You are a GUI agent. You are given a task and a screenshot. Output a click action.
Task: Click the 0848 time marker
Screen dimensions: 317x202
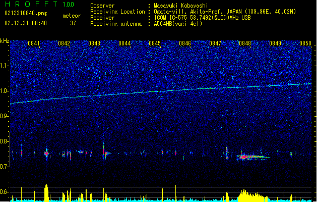pos(245,43)
